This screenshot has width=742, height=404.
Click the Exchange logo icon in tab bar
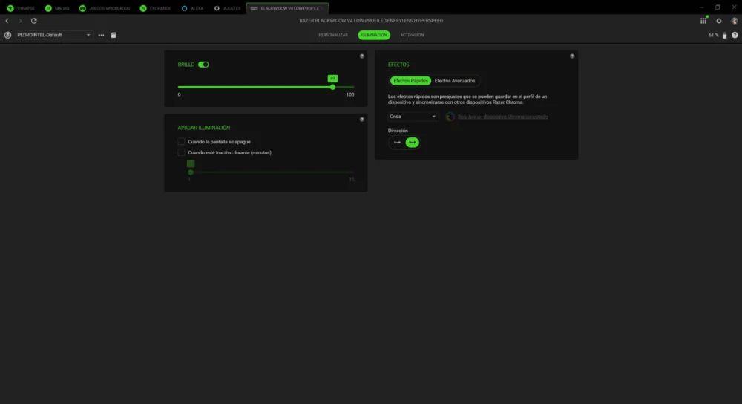point(143,8)
